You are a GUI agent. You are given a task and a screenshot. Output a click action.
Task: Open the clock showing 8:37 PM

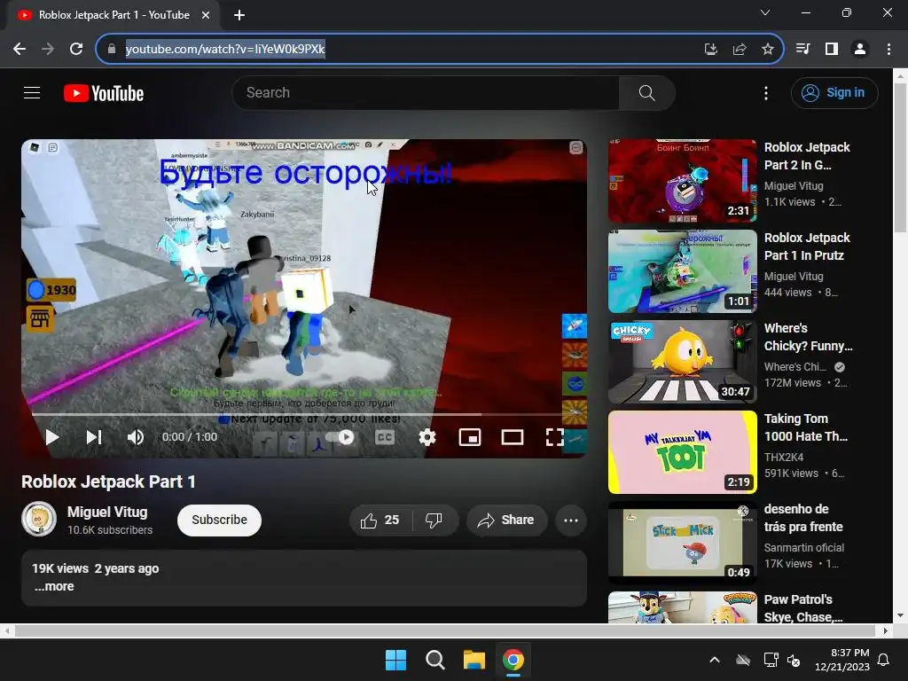click(x=842, y=660)
